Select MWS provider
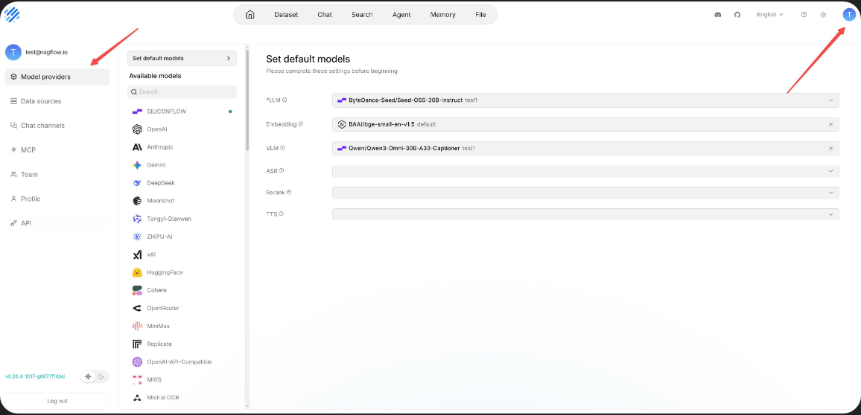Screen dimensions: 861x415 click(x=182, y=379)
